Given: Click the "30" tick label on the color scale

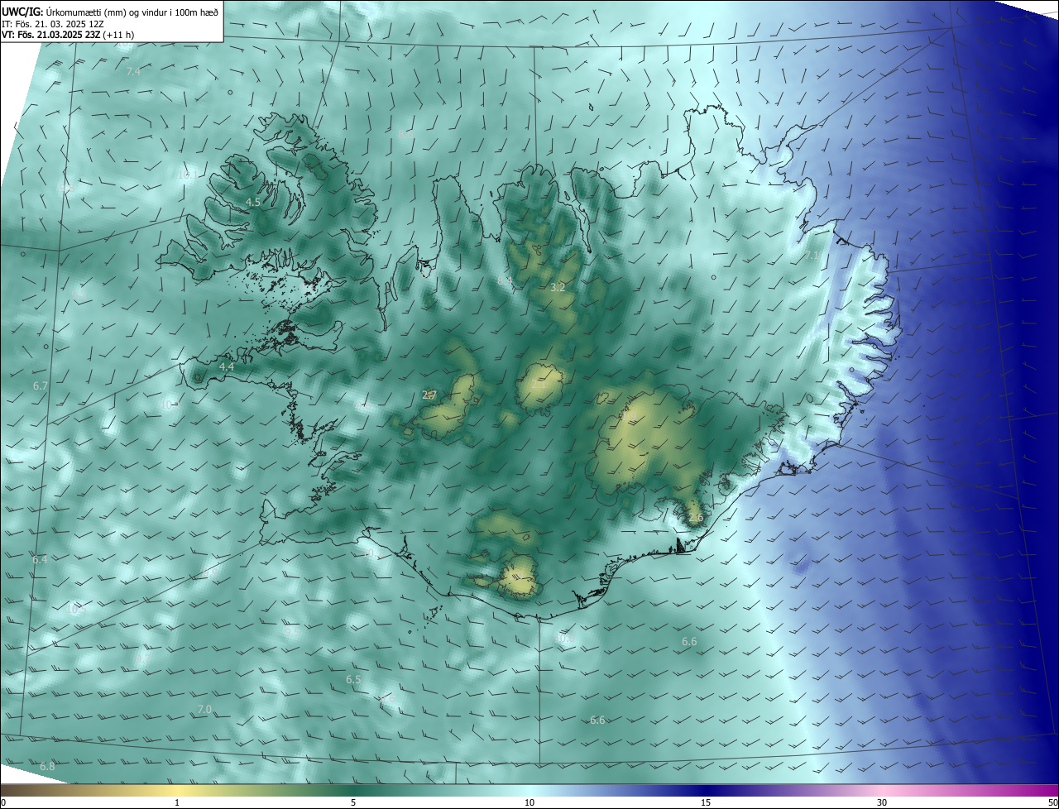Looking at the screenshot, I should click(x=882, y=802).
